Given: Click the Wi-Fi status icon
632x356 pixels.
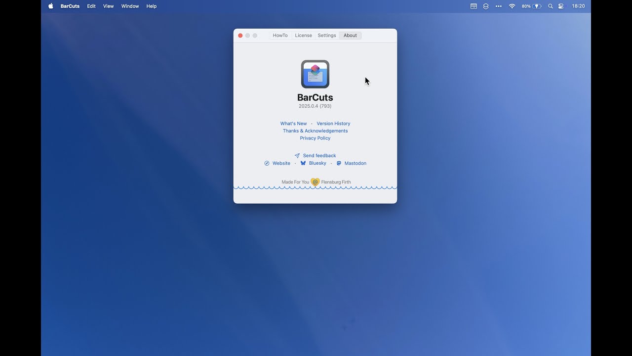Looking at the screenshot, I should click(x=512, y=6).
